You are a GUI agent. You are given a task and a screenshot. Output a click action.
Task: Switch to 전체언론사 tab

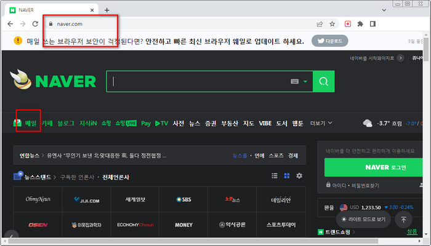tap(116, 177)
